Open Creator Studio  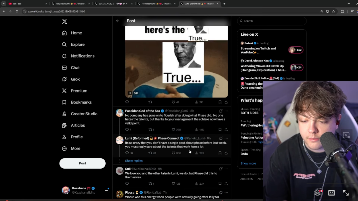click(x=80, y=114)
